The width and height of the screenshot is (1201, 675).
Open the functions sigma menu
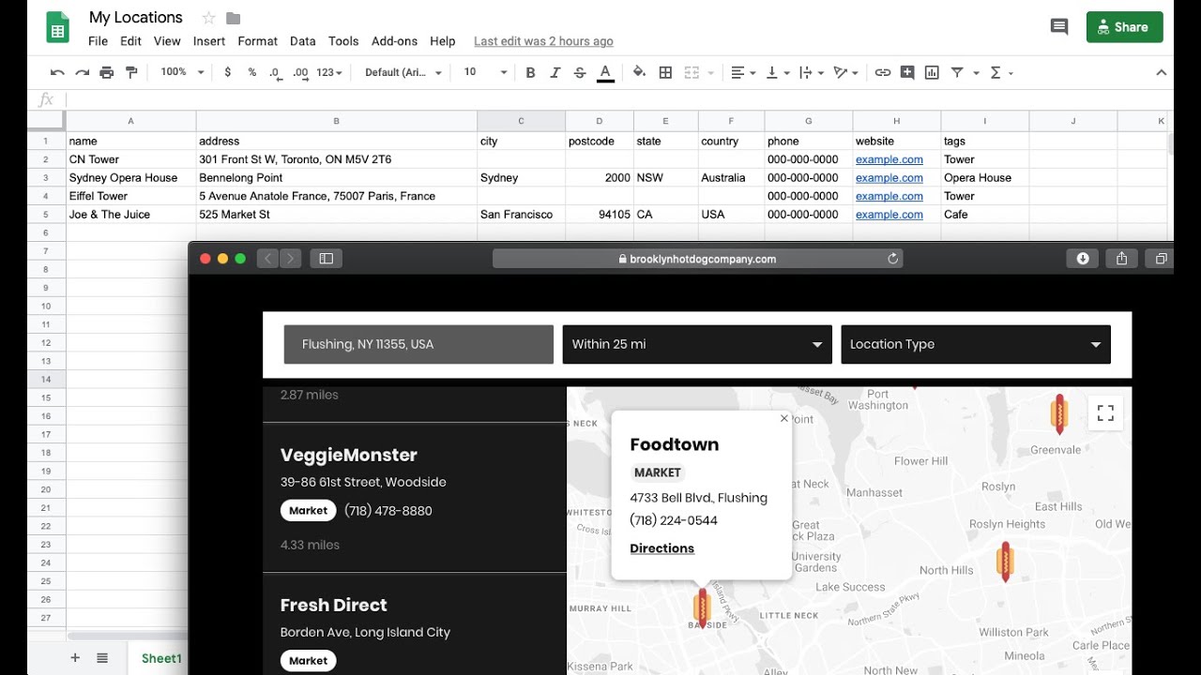(1001, 72)
